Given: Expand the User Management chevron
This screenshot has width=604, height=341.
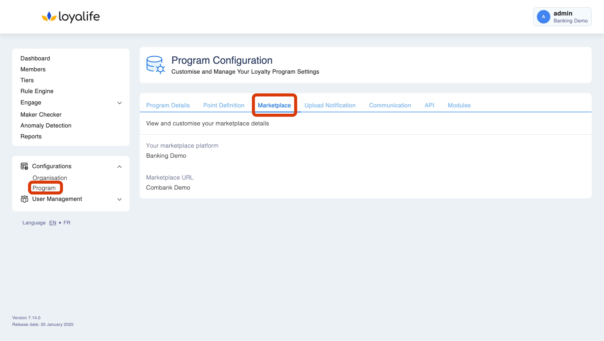Looking at the screenshot, I should click(x=119, y=199).
